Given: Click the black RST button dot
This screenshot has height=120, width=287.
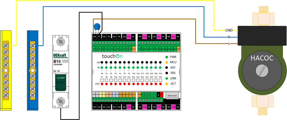Looking at the screenshot, I should pos(166,68).
